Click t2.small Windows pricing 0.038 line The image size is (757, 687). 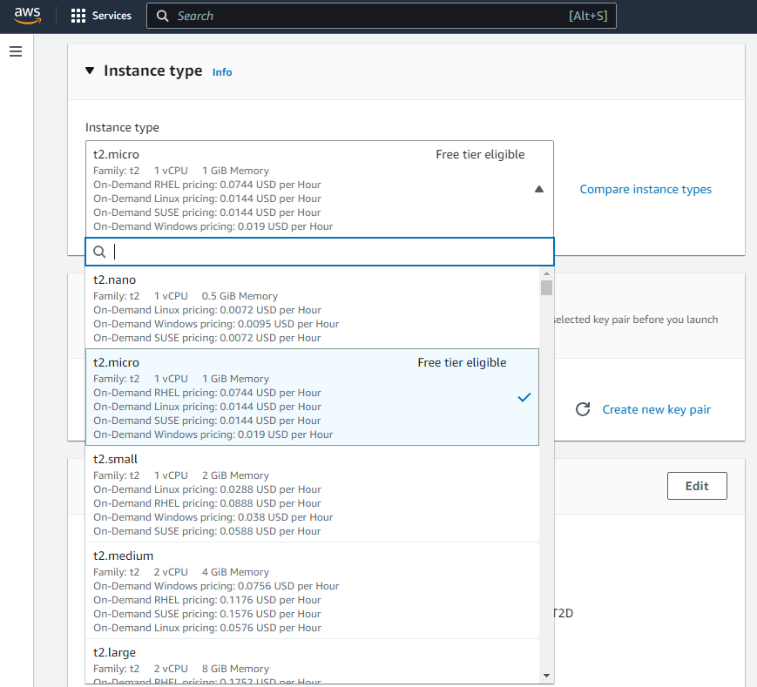(x=213, y=517)
